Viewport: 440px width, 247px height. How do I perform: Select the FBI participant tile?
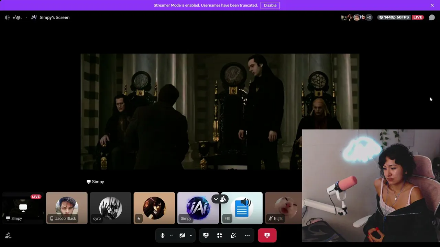tap(242, 208)
